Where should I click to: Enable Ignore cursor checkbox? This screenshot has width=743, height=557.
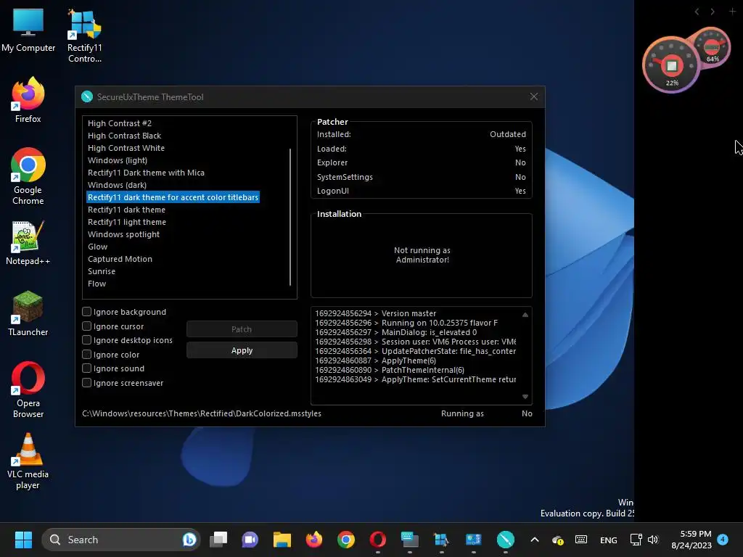click(87, 326)
